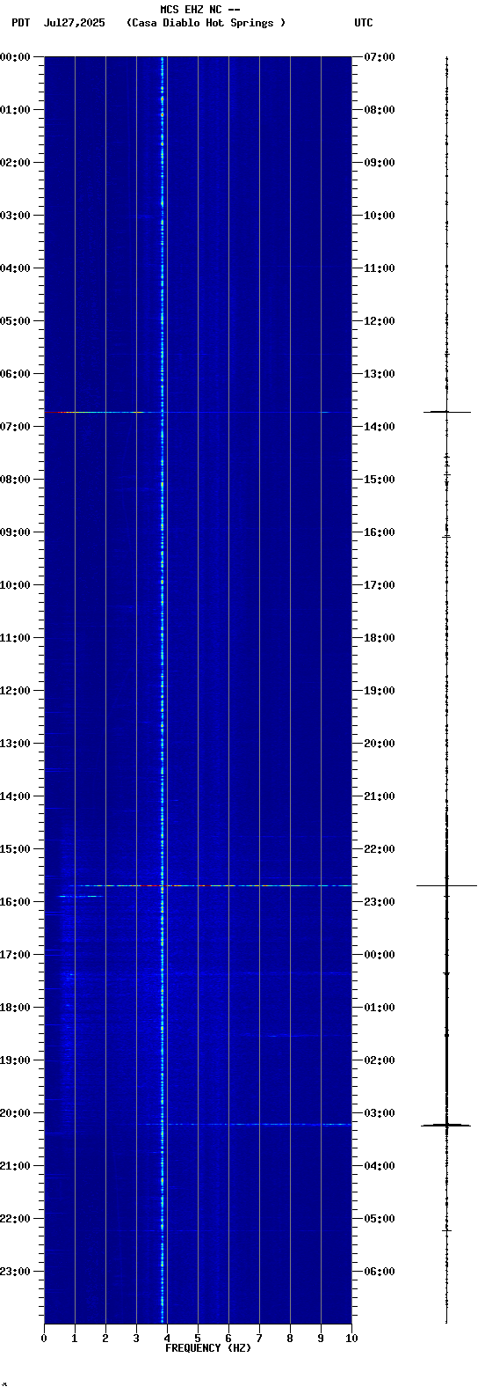Select the small seismogram tick near 16:05 UTC
Image resolution: width=485 pixels, height=1394 pixels.
coord(446,536)
